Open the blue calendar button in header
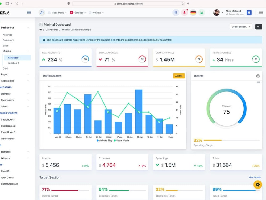The image size is (266, 200). point(249,13)
